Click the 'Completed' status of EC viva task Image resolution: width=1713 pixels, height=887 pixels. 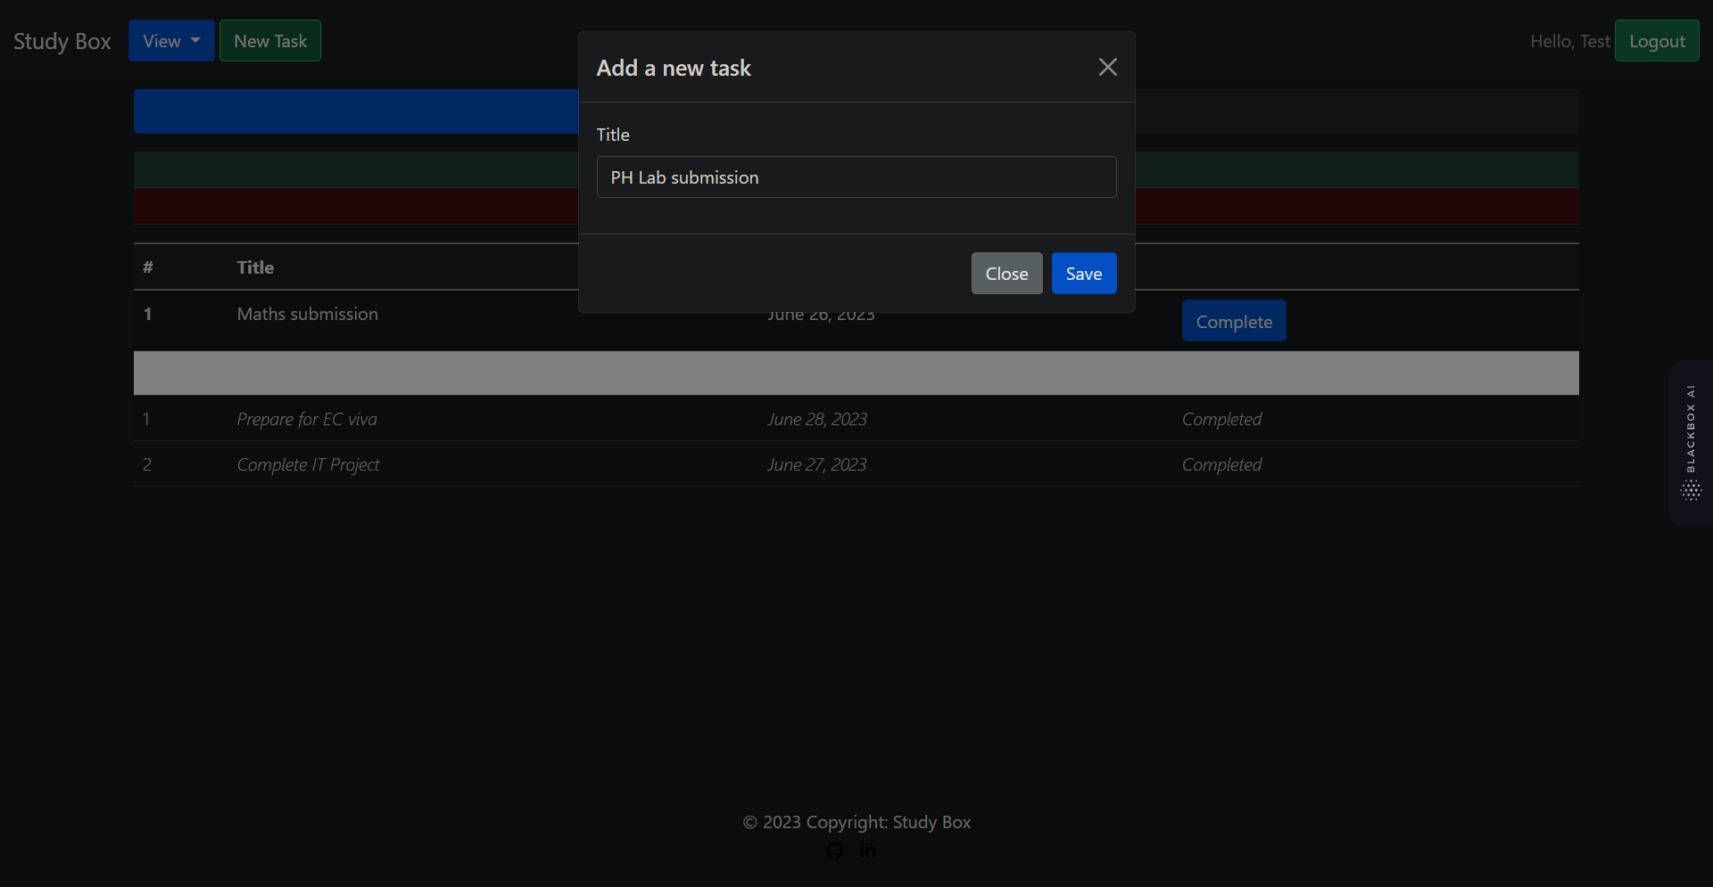(1221, 419)
